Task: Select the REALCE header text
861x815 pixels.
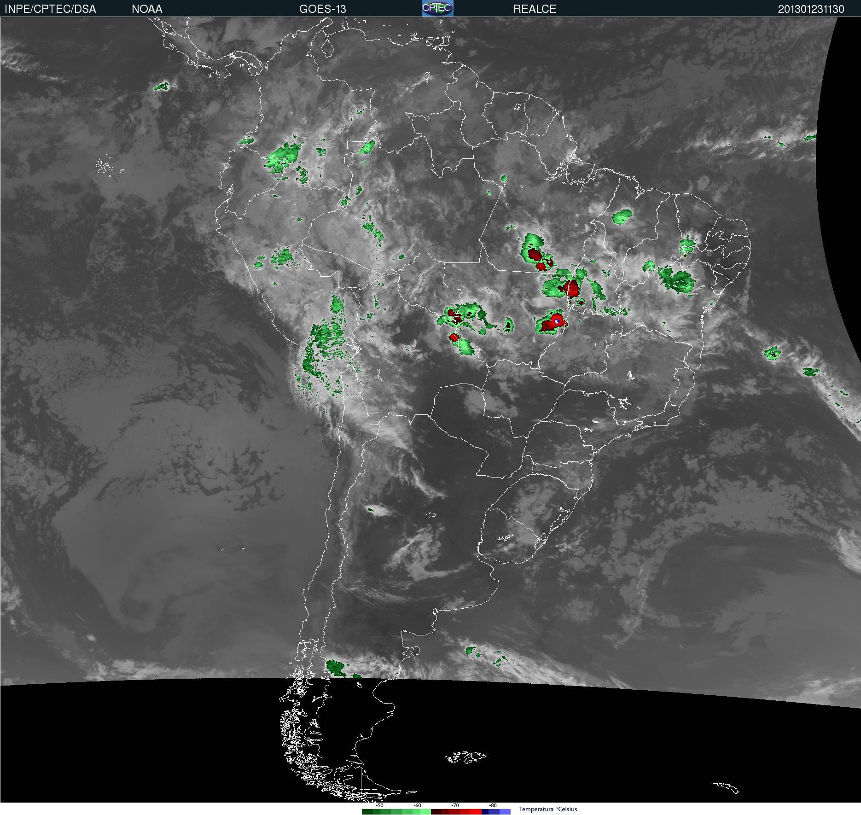Action: pos(535,9)
